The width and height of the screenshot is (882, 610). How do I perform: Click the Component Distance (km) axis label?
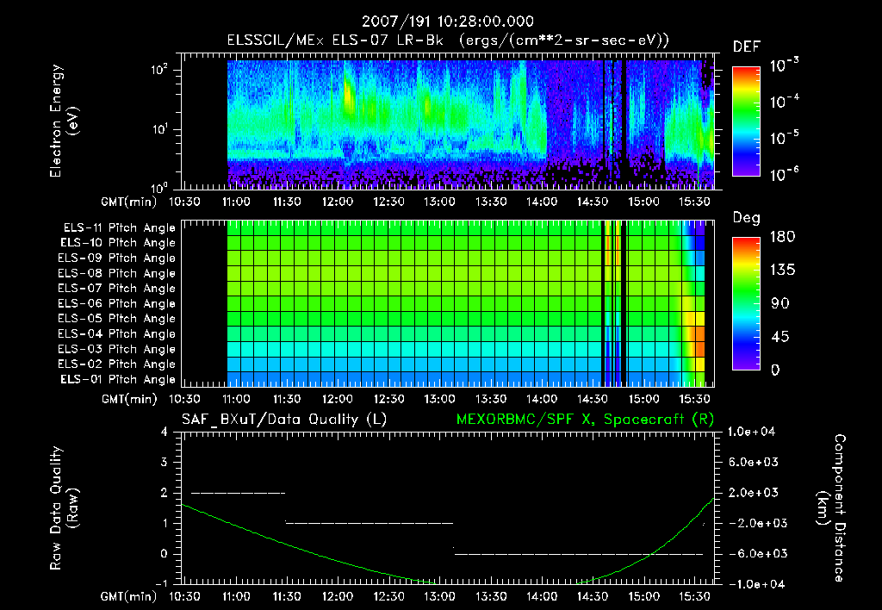click(832, 507)
